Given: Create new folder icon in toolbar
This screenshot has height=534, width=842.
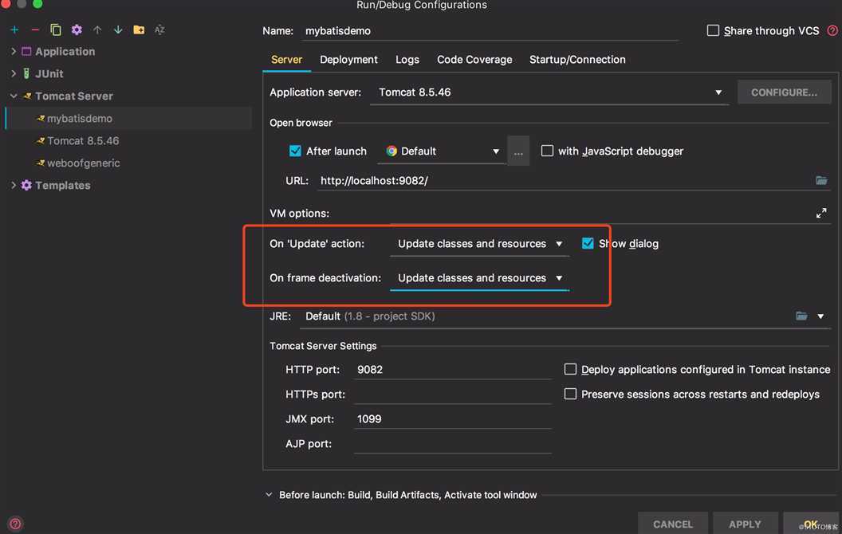Looking at the screenshot, I should pyautogui.click(x=139, y=29).
